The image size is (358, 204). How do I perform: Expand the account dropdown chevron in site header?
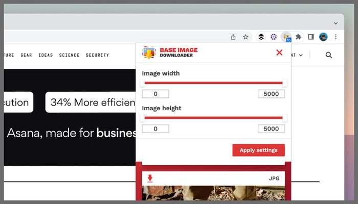point(301,55)
